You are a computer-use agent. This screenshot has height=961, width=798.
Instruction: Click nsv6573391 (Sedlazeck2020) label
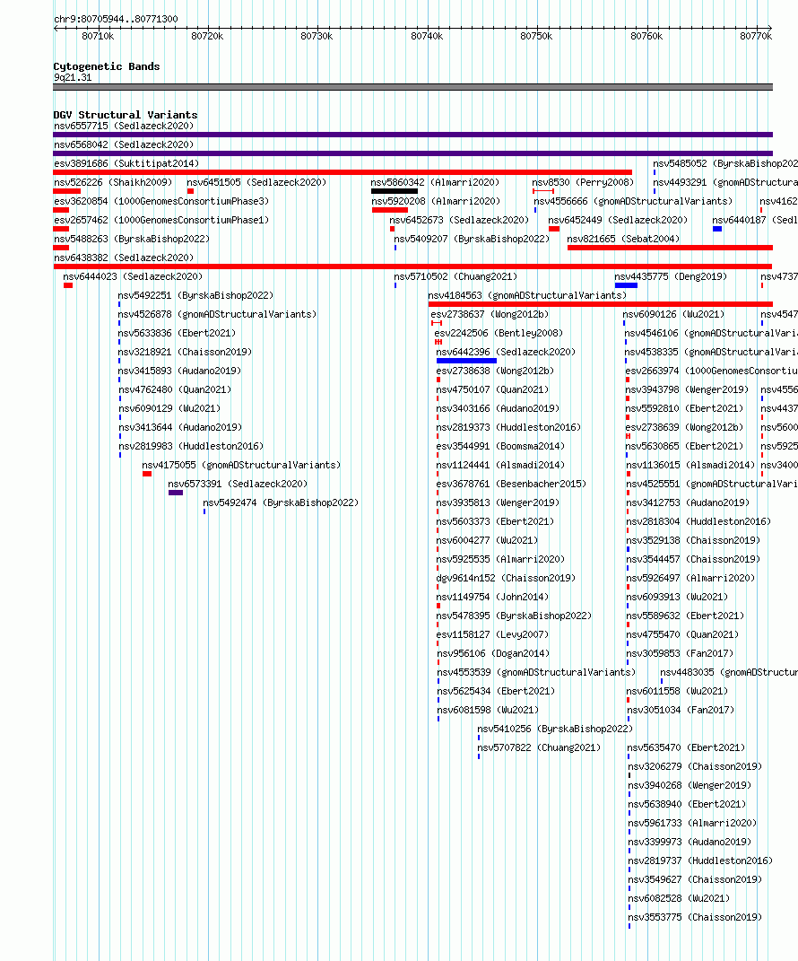[238, 485]
